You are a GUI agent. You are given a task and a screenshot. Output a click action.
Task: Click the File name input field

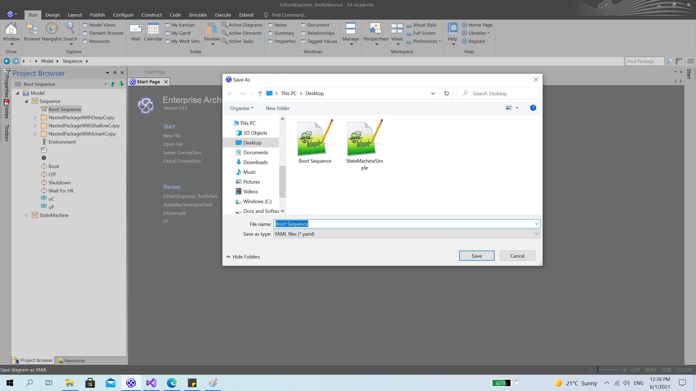pyautogui.click(x=407, y=224)
